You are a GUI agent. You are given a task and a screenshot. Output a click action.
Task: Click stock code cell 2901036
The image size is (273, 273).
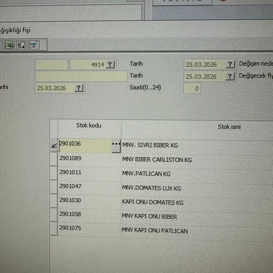[x=85, y=145]
